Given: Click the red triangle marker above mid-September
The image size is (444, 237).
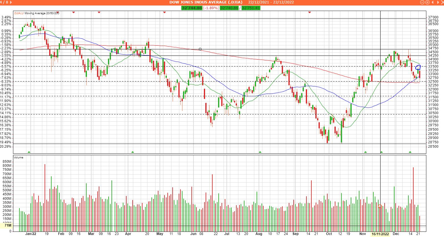Looking at the screenshot, I should (310, 12).
